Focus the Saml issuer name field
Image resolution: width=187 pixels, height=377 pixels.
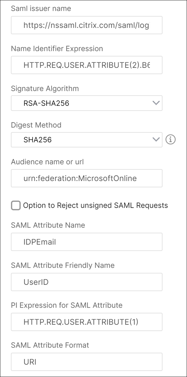point(87,25)
